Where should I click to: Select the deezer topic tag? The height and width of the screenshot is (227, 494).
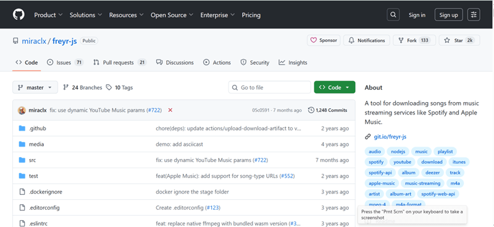[x=432, y=173]
